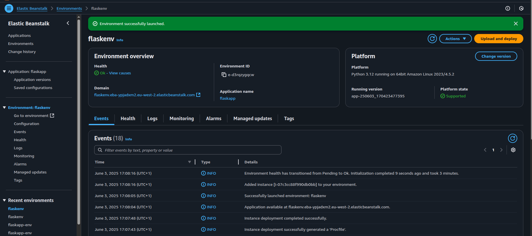This screenshot has height=236, width=532.
Task: Focus the Filter events search field
Action: click(188, 150)
